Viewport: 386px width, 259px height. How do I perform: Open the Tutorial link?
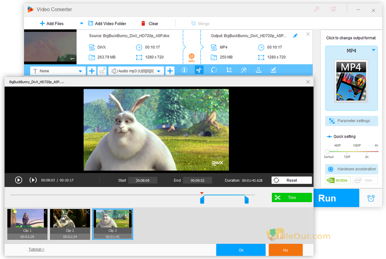(x=36, y=250)
